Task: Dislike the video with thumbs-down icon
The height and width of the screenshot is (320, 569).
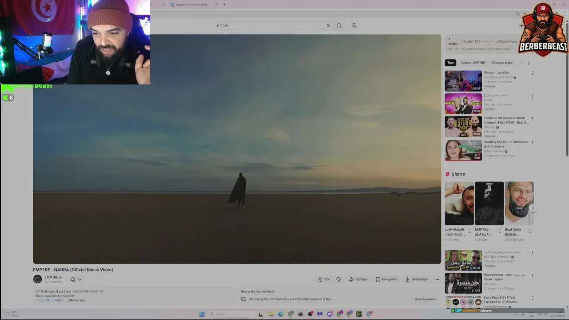Action: tap(339, 280)
